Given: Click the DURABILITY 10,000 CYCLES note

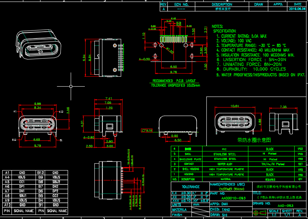Looking at the screenshot, I should click(251, 69).
